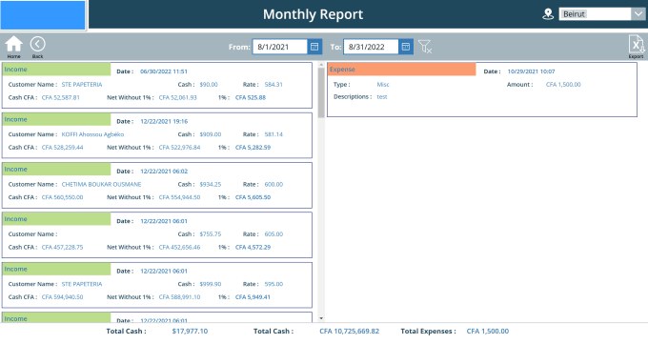This screenshot has height=344, width=648.
Task: Click 1% value CFA 5,605.50
Action: point(253,197)
